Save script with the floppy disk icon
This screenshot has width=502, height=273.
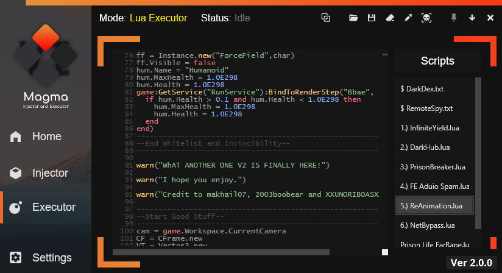coord(371,18)
